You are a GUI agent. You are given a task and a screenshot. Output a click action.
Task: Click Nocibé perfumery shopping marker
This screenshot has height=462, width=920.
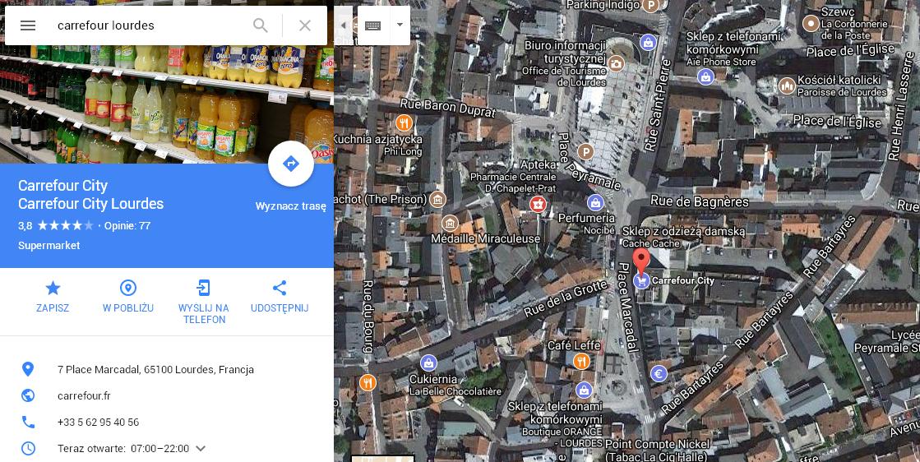595,203
